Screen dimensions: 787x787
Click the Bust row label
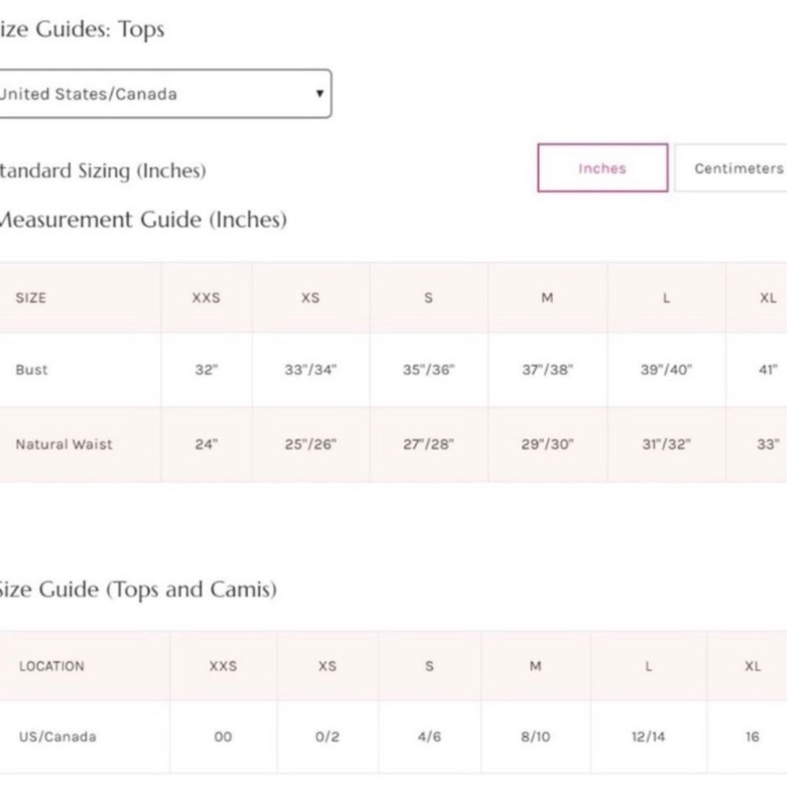[31, 370]
